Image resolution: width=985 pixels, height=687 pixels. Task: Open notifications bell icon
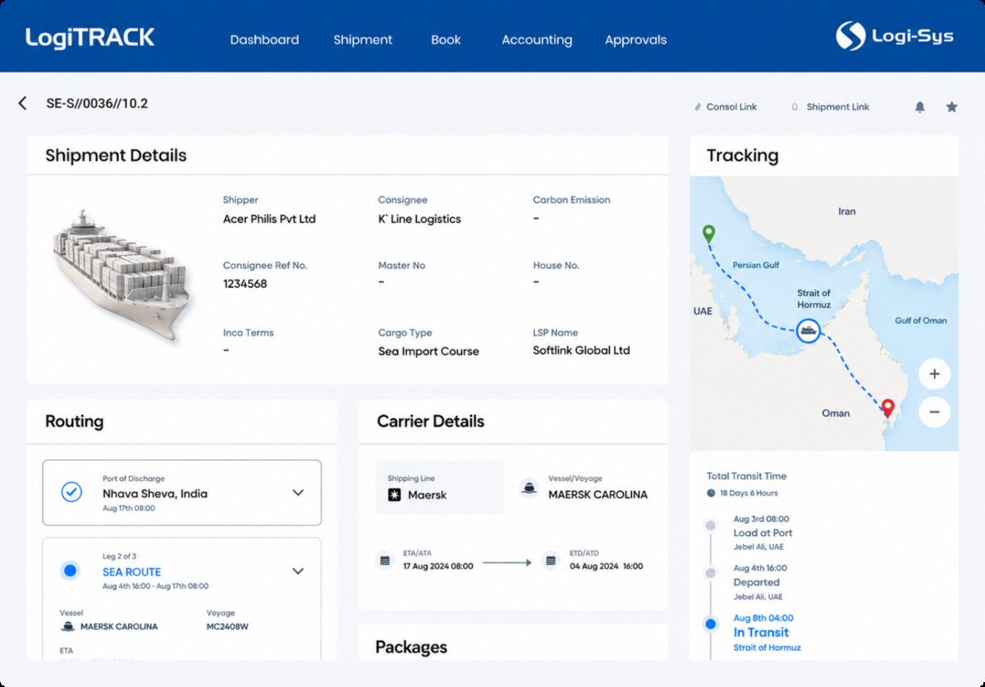coord(920,107)
